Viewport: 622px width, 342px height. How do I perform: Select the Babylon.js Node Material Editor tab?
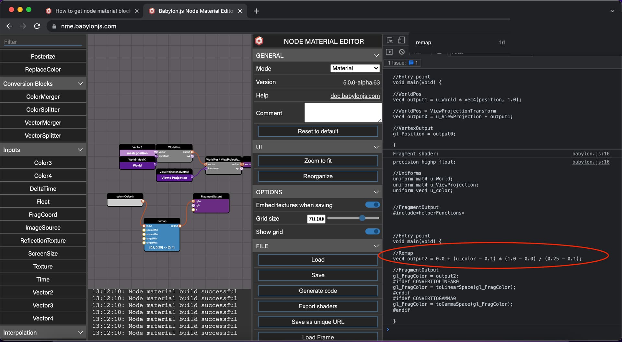195,11
